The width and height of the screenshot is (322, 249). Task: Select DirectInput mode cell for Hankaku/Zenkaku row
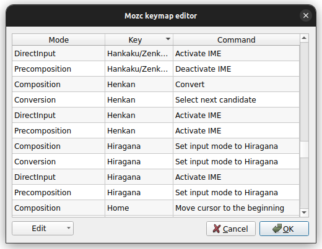tap(59, 53)
